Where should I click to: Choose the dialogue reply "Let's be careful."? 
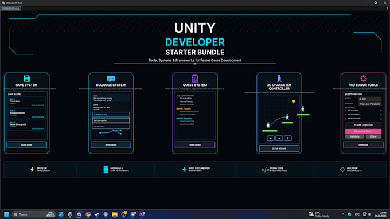tap(111, 120)
